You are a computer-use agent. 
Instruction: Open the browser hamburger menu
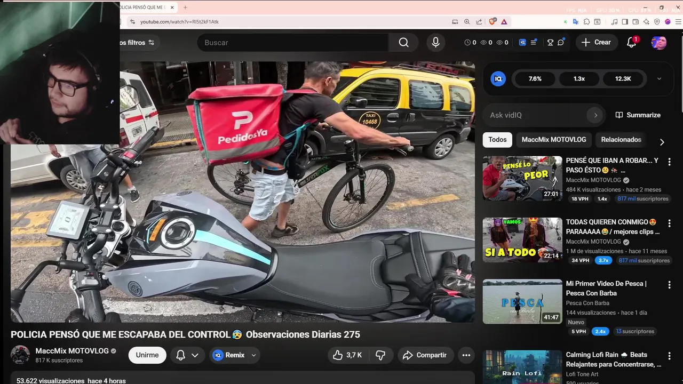pos(677,22)
